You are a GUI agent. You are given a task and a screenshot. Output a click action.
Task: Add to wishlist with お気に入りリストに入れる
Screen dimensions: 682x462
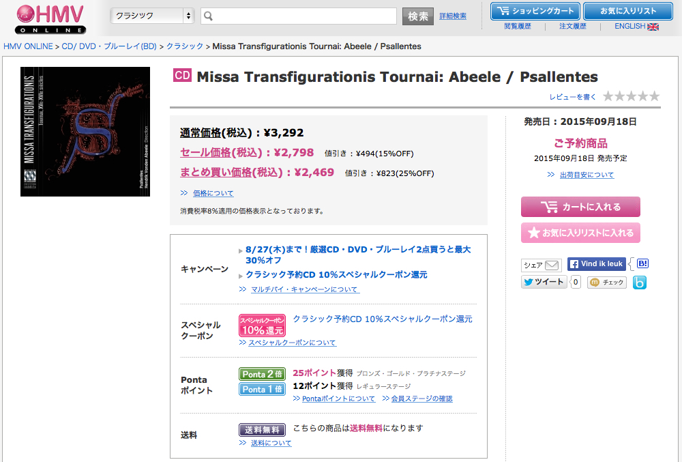point(580,233)
